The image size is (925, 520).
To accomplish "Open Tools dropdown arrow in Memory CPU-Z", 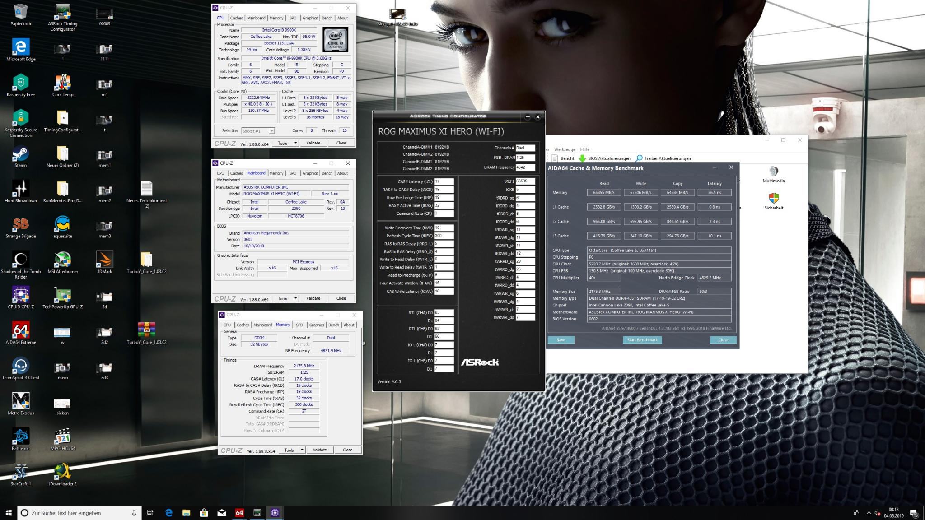I will click(302, 450).
